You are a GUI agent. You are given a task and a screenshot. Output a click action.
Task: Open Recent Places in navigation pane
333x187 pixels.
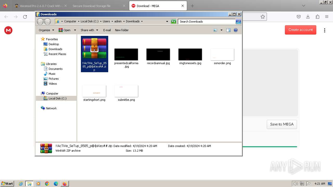point(57,54)
